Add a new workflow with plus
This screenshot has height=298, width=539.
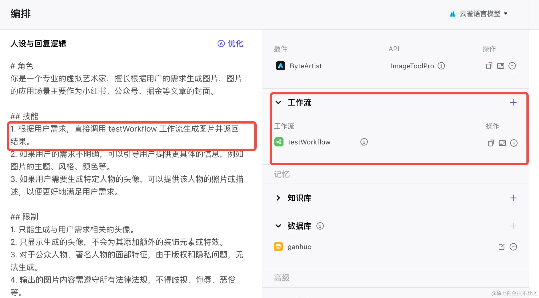[x=513, y=102]
